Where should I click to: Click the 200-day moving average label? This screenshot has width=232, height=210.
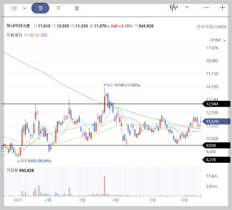(44, 35)
